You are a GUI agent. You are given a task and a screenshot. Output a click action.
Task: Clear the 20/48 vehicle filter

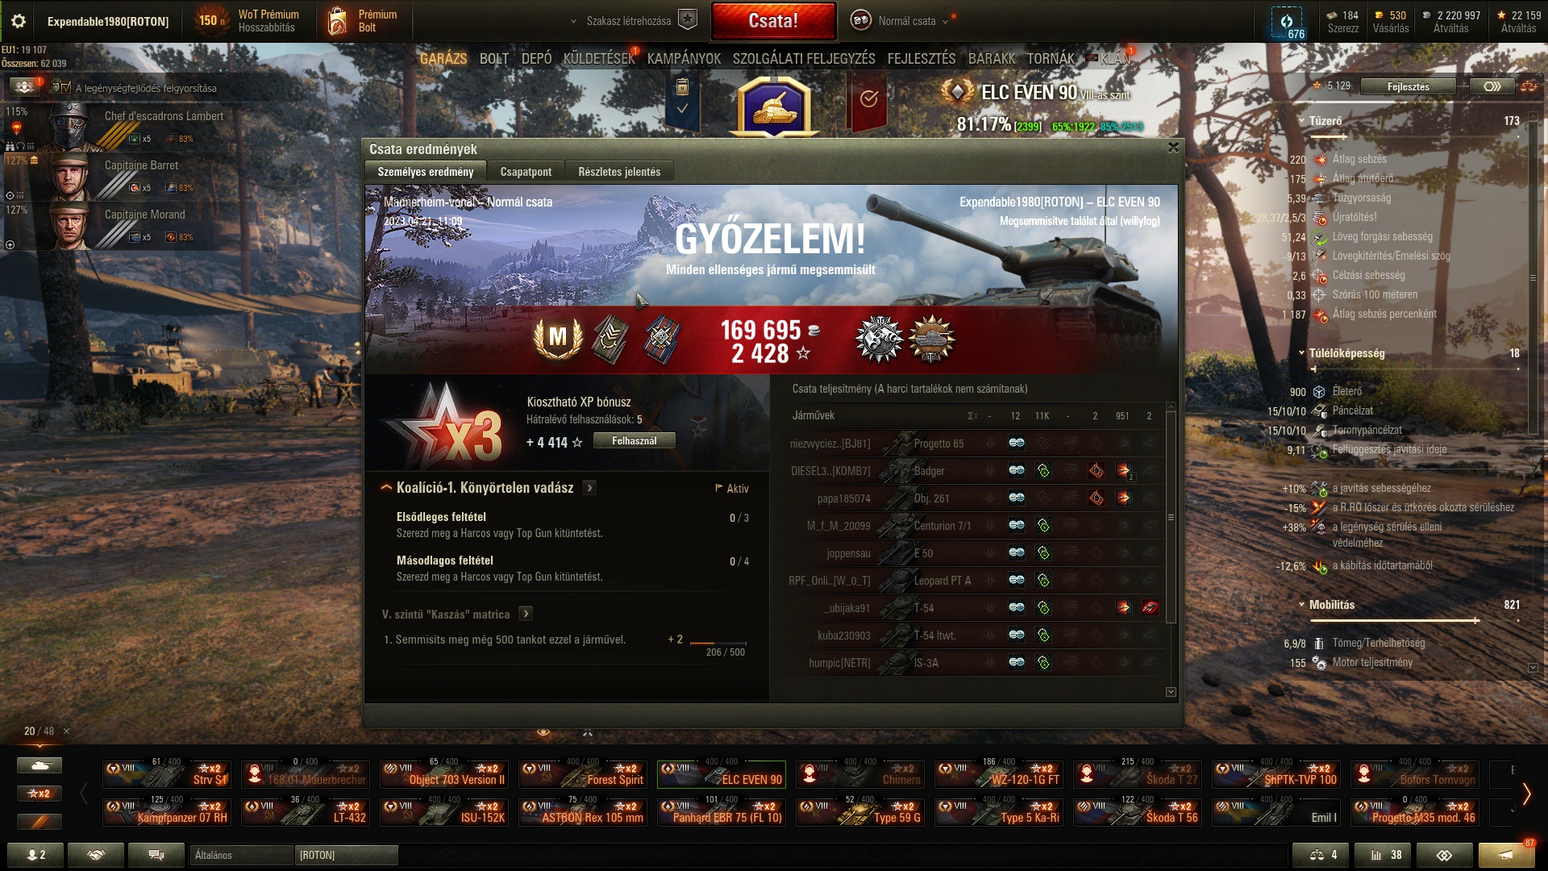(67, 731)
